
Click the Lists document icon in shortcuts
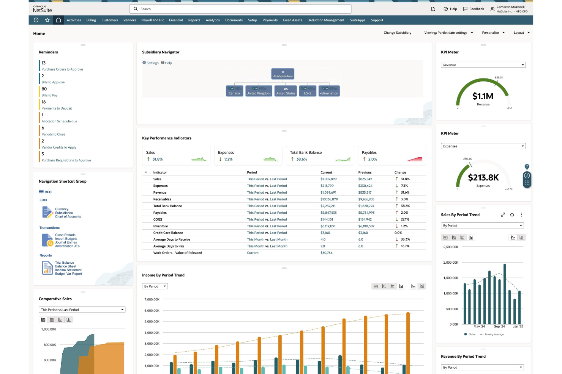point(47,212)
